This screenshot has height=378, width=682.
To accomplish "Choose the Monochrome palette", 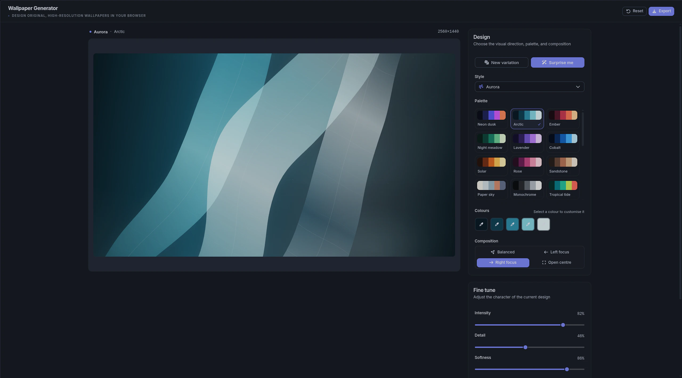I will coord(527,189).
